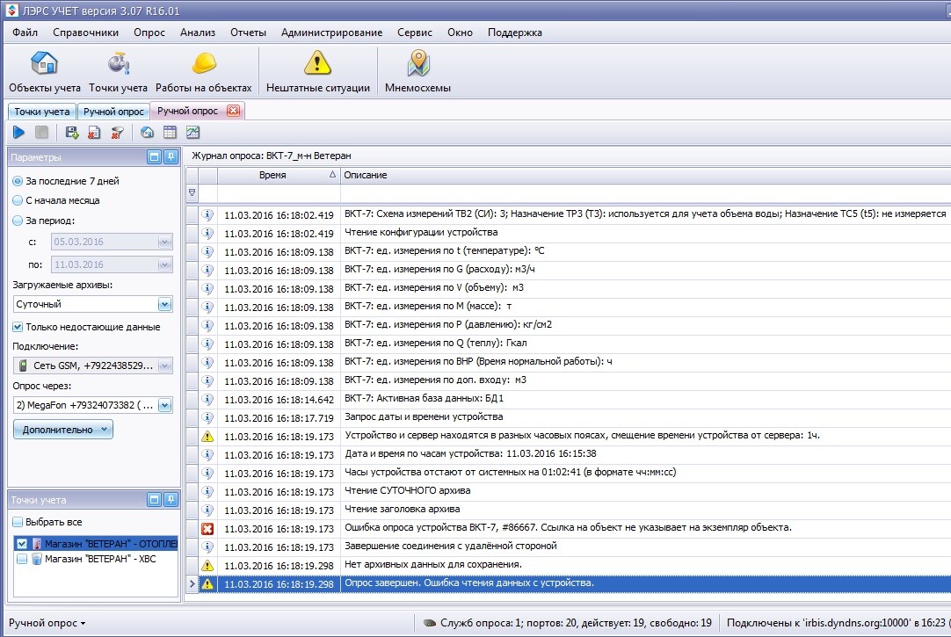This screenshot has width=951, height=637.
Task: Click the ЛЭРС УЧЕТ application icon in the title bar
Action: [11, 11]
